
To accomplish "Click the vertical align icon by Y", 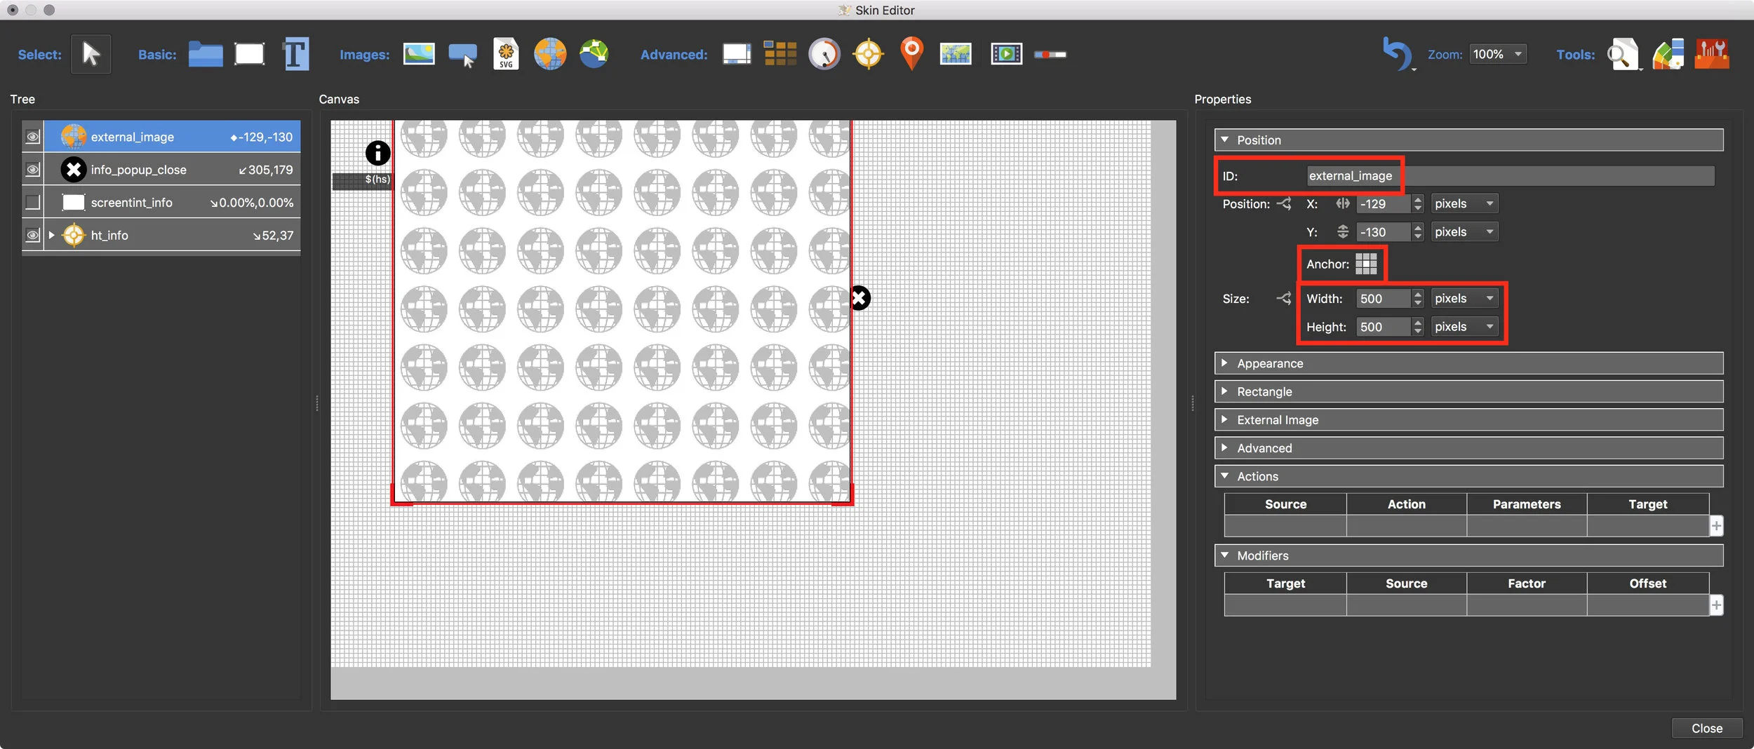I will 1342,231.
